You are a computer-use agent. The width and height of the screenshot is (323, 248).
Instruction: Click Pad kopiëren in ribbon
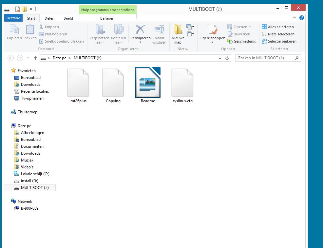tap(53, 34)
